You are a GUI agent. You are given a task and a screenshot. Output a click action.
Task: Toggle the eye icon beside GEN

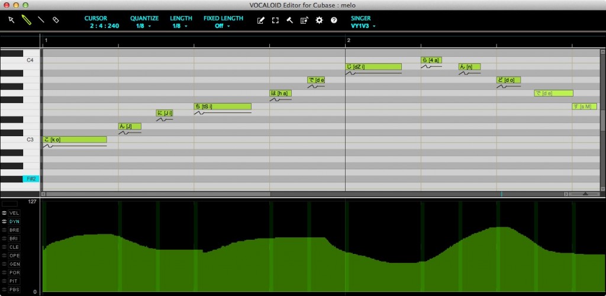(x=4, y=264)
